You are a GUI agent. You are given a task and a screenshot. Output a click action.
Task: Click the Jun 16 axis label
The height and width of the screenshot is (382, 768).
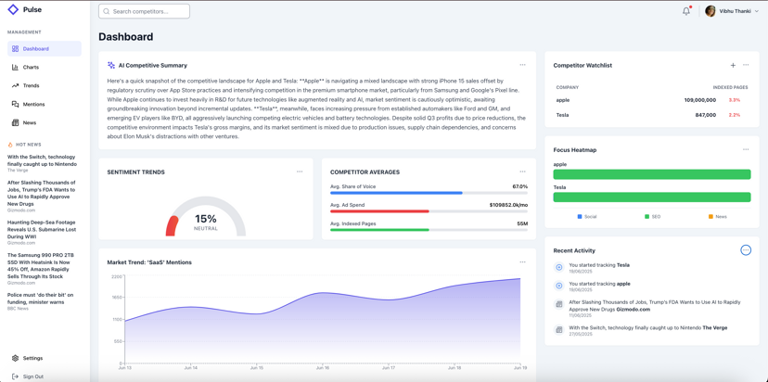click(322, 368)
